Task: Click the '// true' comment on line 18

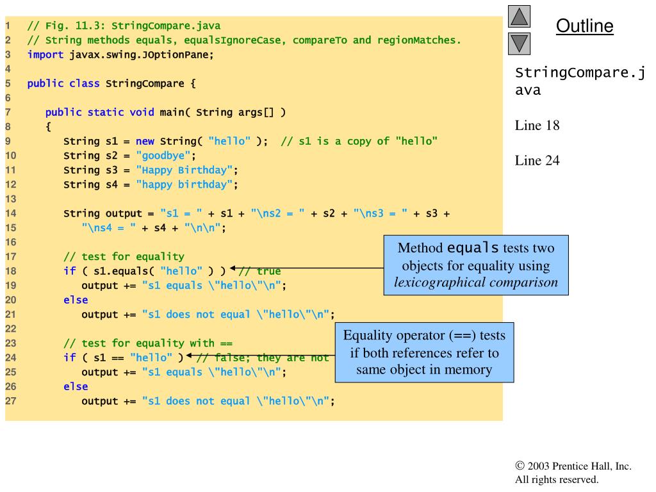Action: tap(259, 272)
